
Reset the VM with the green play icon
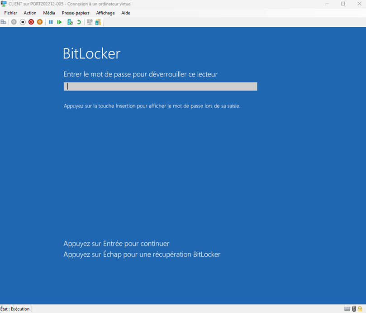pos(60,22)
